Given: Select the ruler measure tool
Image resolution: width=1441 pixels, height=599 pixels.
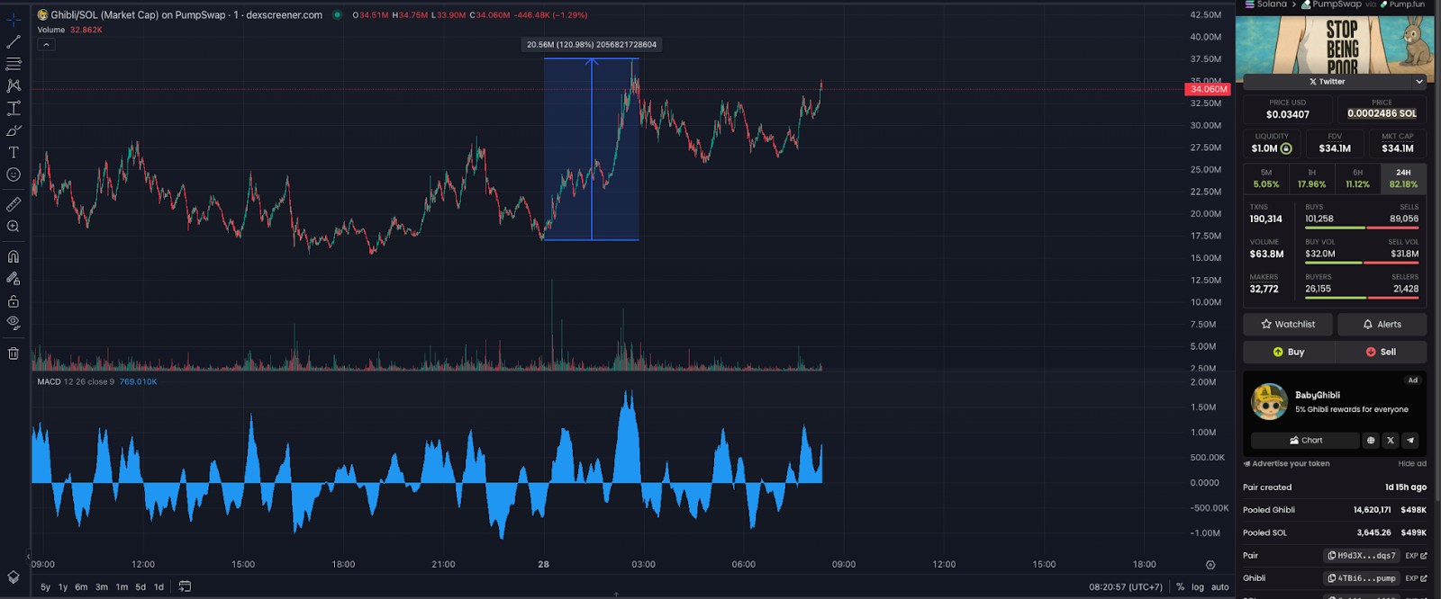Looking at the screenshot, I should click(x=14, y=204).
